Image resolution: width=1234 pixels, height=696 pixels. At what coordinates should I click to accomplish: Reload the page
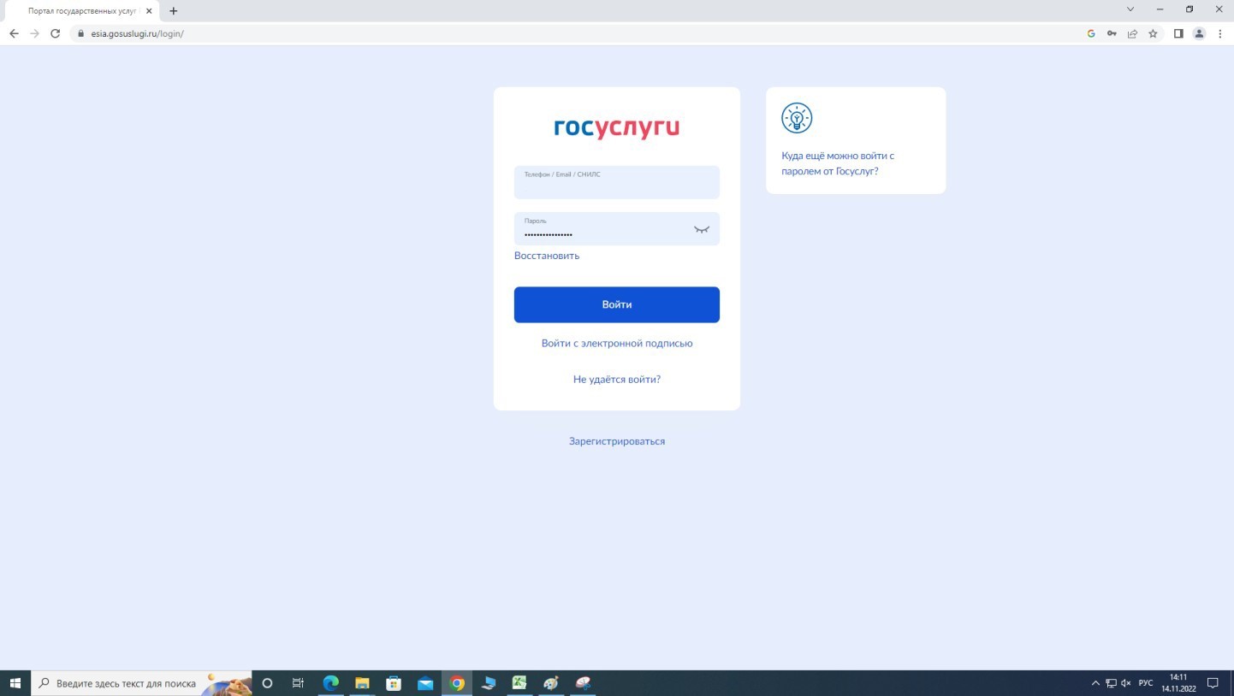tap(56, 34)
